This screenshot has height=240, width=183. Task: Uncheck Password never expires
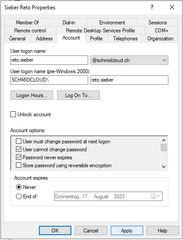click(x=19, y=157)
